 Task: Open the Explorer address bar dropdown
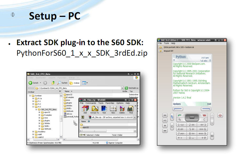122,88
